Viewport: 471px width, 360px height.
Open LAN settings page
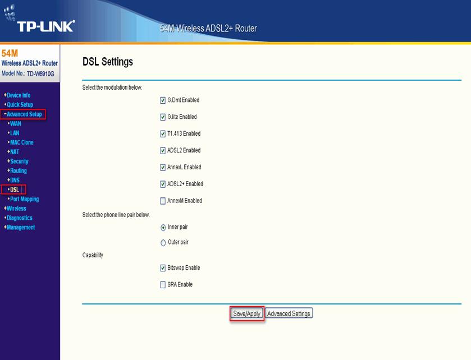point(13,133)
